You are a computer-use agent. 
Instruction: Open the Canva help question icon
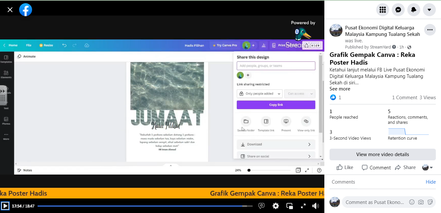click(x=319, y=170)
